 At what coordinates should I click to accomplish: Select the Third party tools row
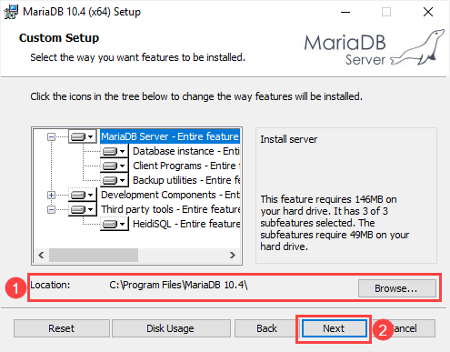[170, 209]
